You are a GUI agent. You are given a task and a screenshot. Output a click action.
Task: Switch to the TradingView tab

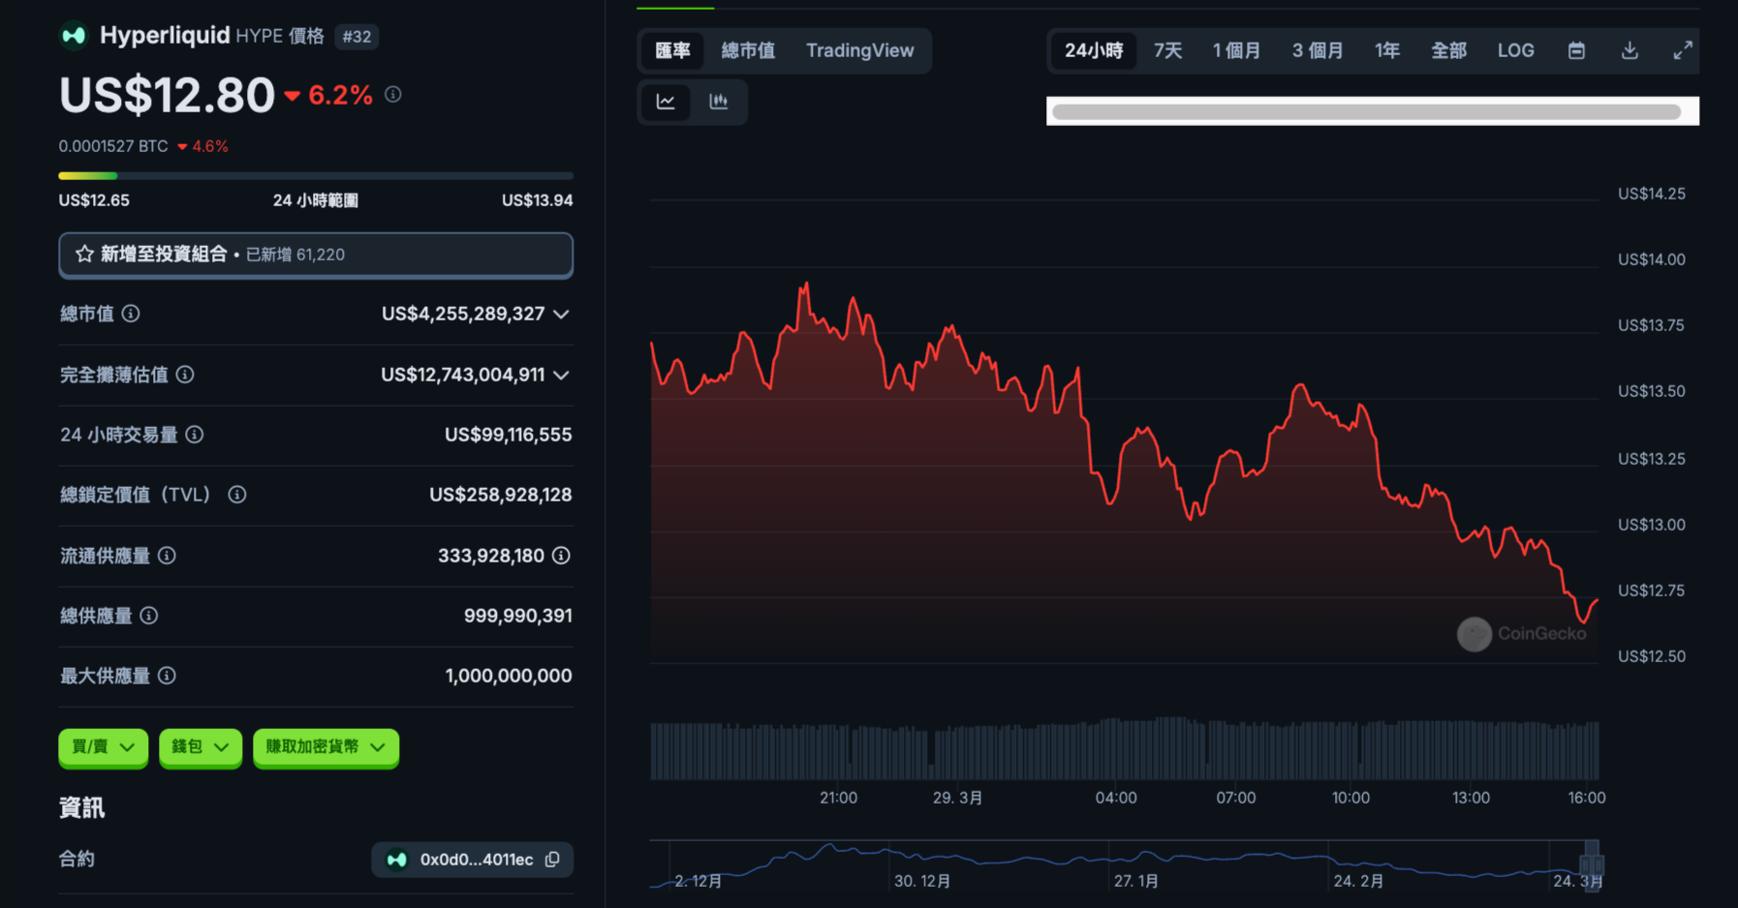pyautogui.click(x=859, y=50)
